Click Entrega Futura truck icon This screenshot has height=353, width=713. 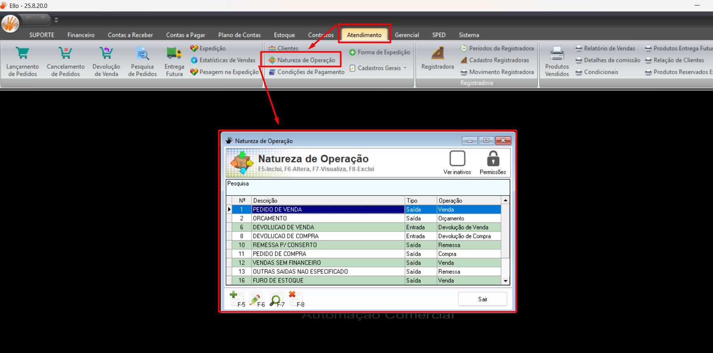click(174, 53)
